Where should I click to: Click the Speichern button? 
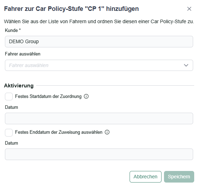[x=179, y=177]
